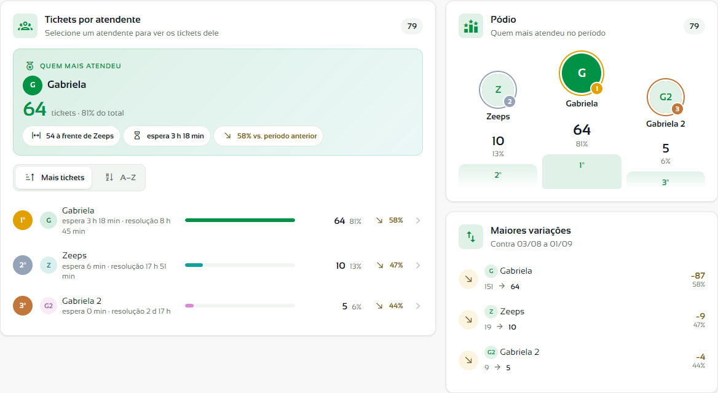Screen dimensions: 718x393
Task: Click the medal icon next to QUEM MAIS ATENDEU
Action: pyautogui.click(x=30, y=66)
